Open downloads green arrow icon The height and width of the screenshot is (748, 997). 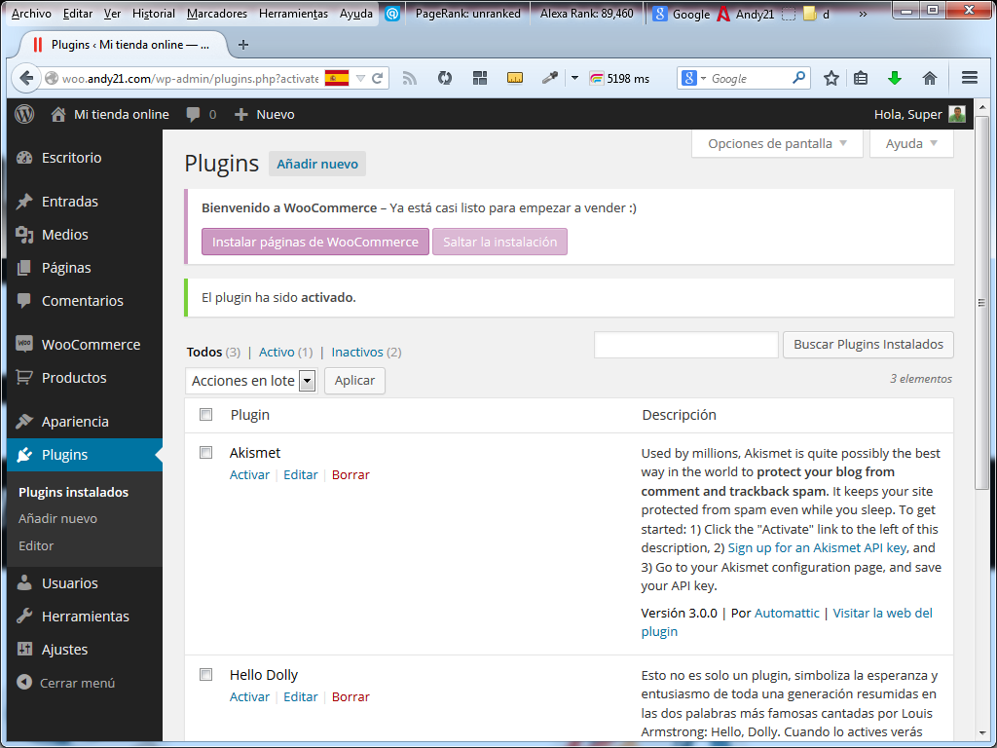(x=895, y=78)
